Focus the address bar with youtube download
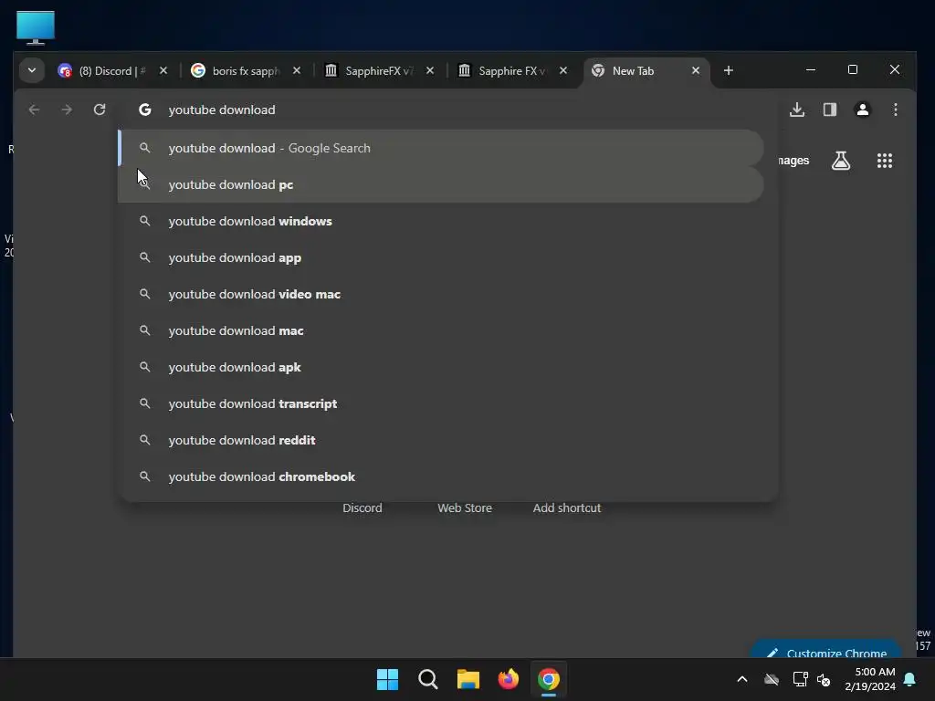The height and width of the screenshot is (701, 935). tap(447, 110)
